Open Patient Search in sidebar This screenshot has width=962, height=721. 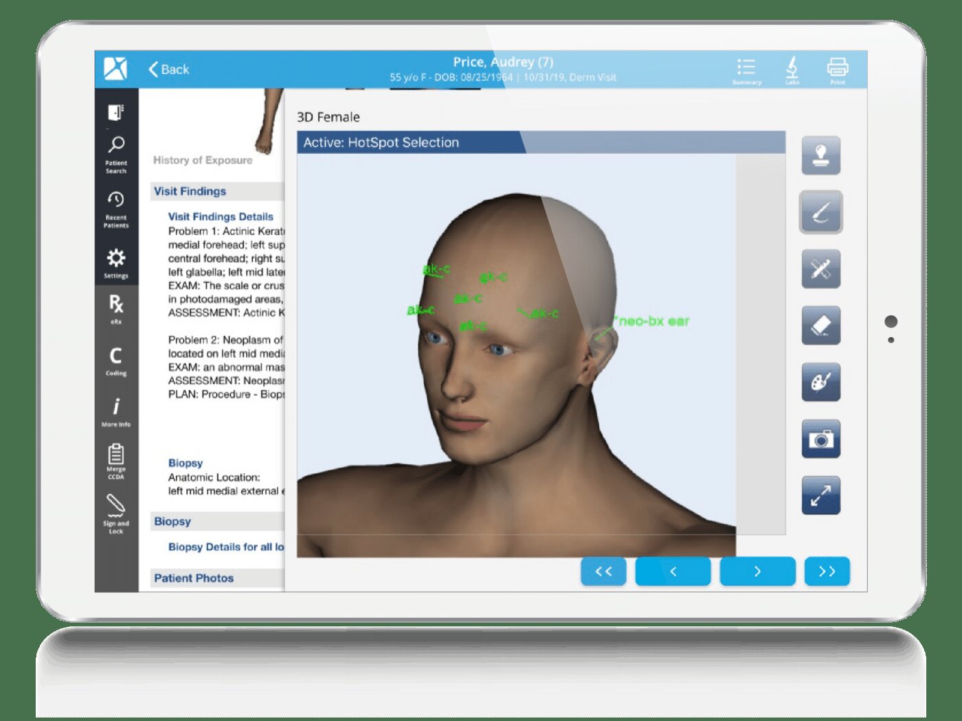[x=116, y=154]
